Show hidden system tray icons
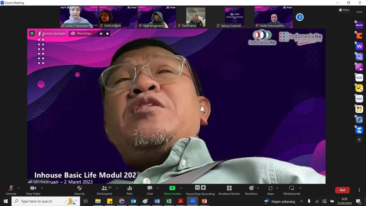The width and height of the screenshot is (366, 206). click(x=301, y=201)
